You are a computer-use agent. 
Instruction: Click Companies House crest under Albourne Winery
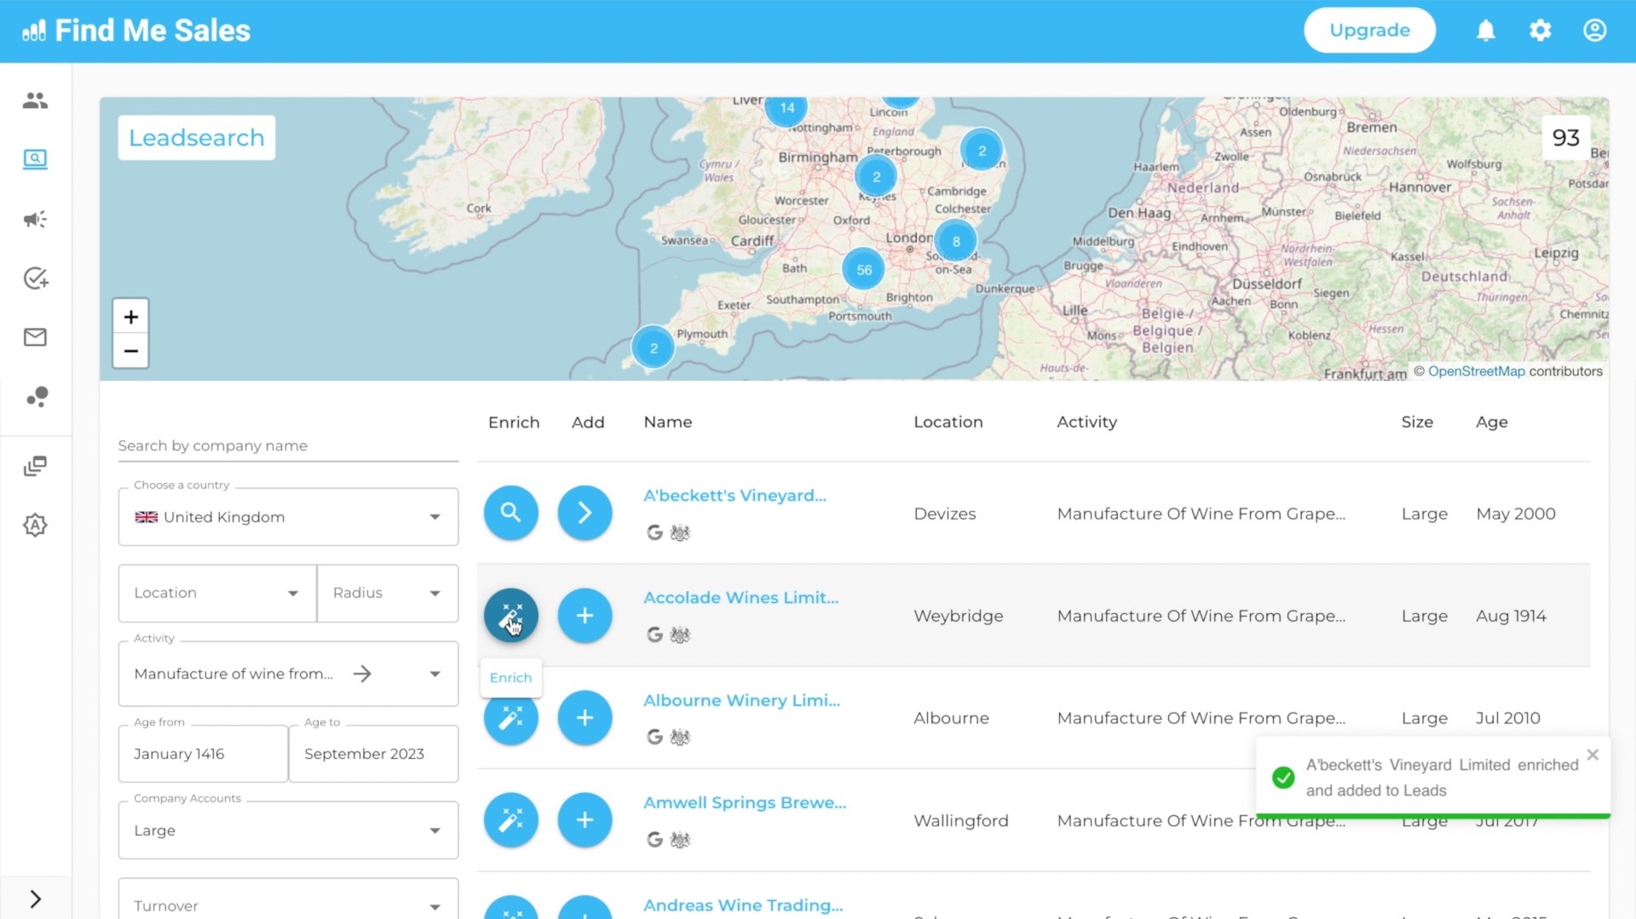point(680,737)
